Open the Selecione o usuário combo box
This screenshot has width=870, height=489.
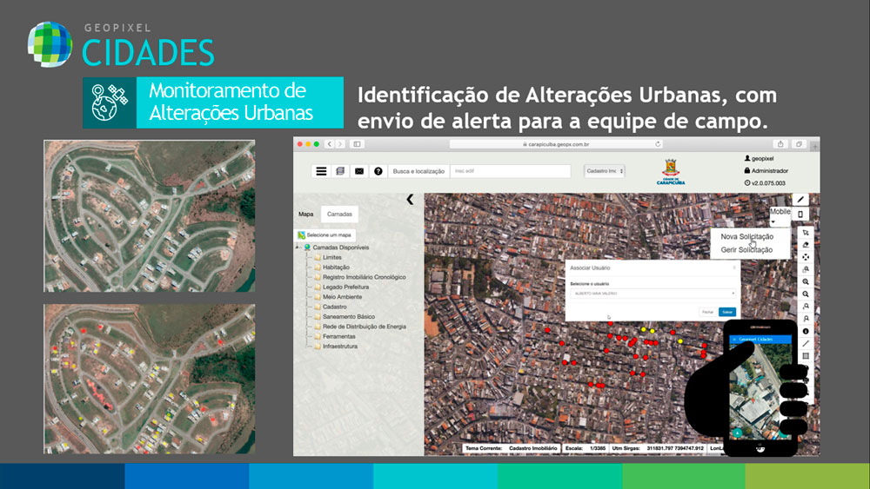653,294
